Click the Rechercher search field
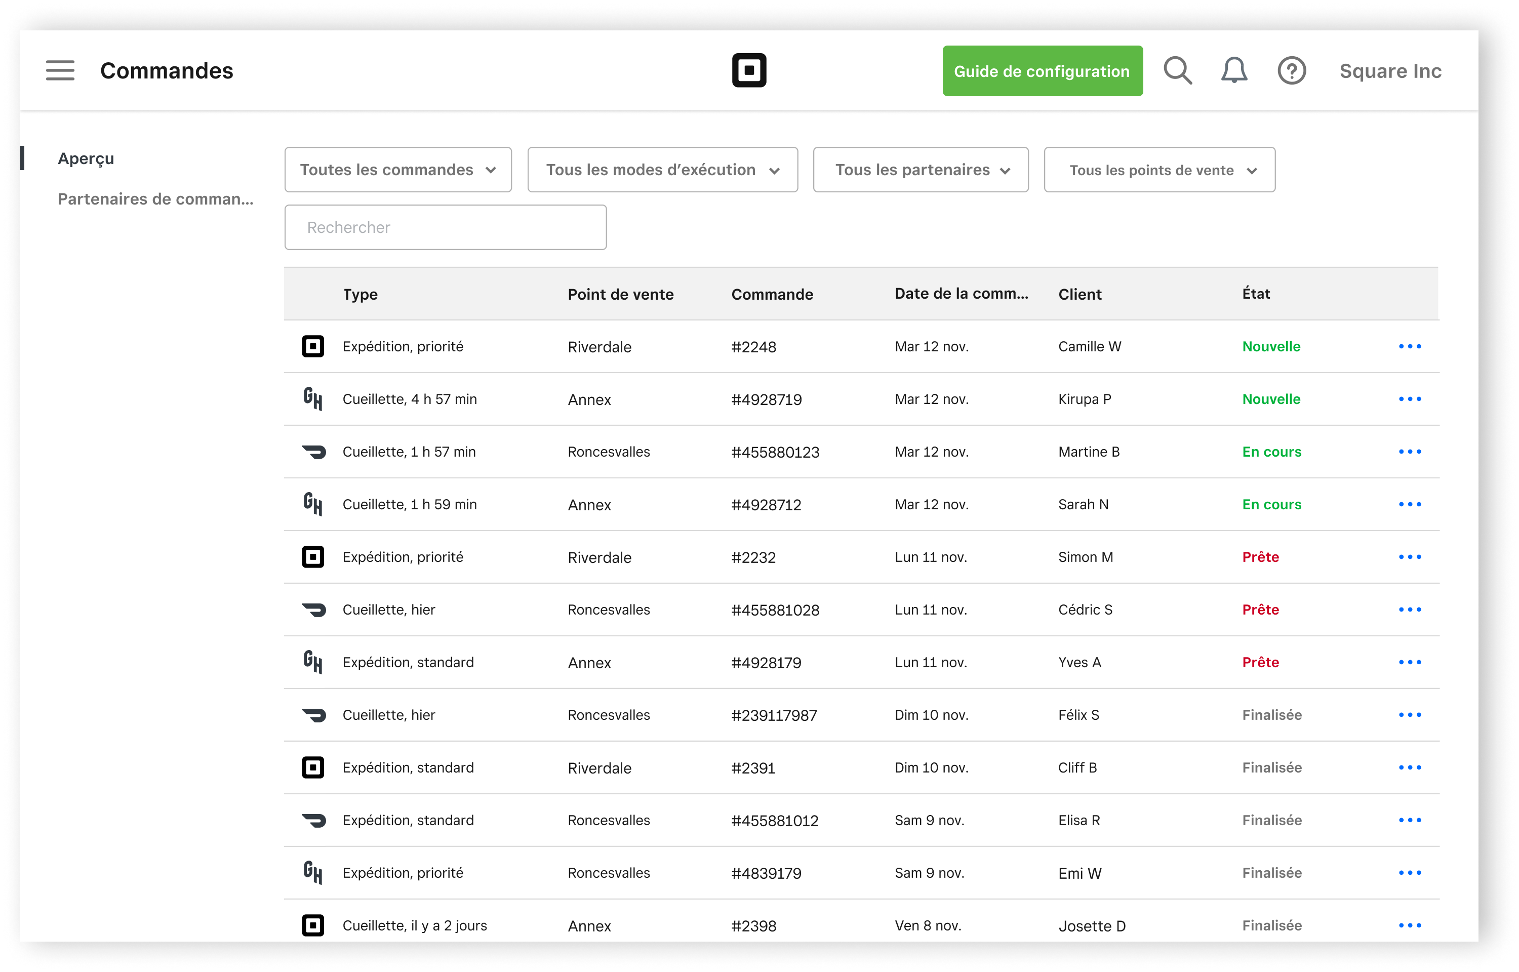Viewport: 1519px width, 972px height. [445, 227]
